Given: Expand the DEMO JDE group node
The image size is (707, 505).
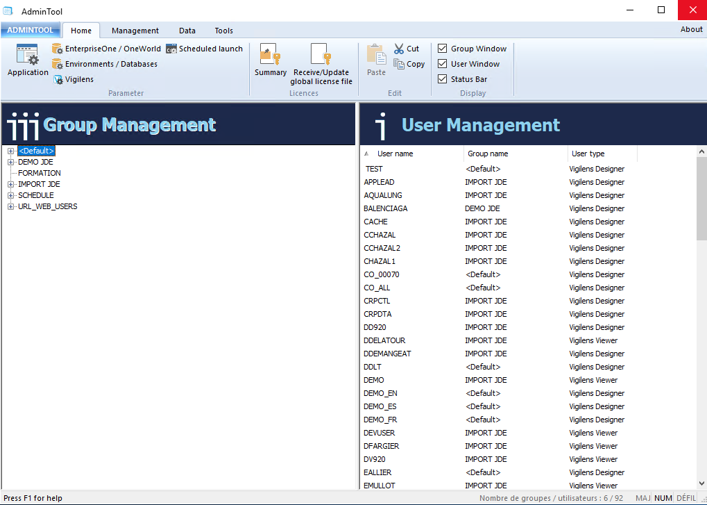Looking at the screenshot, I should pyautogui.click(x=11, y=162).
